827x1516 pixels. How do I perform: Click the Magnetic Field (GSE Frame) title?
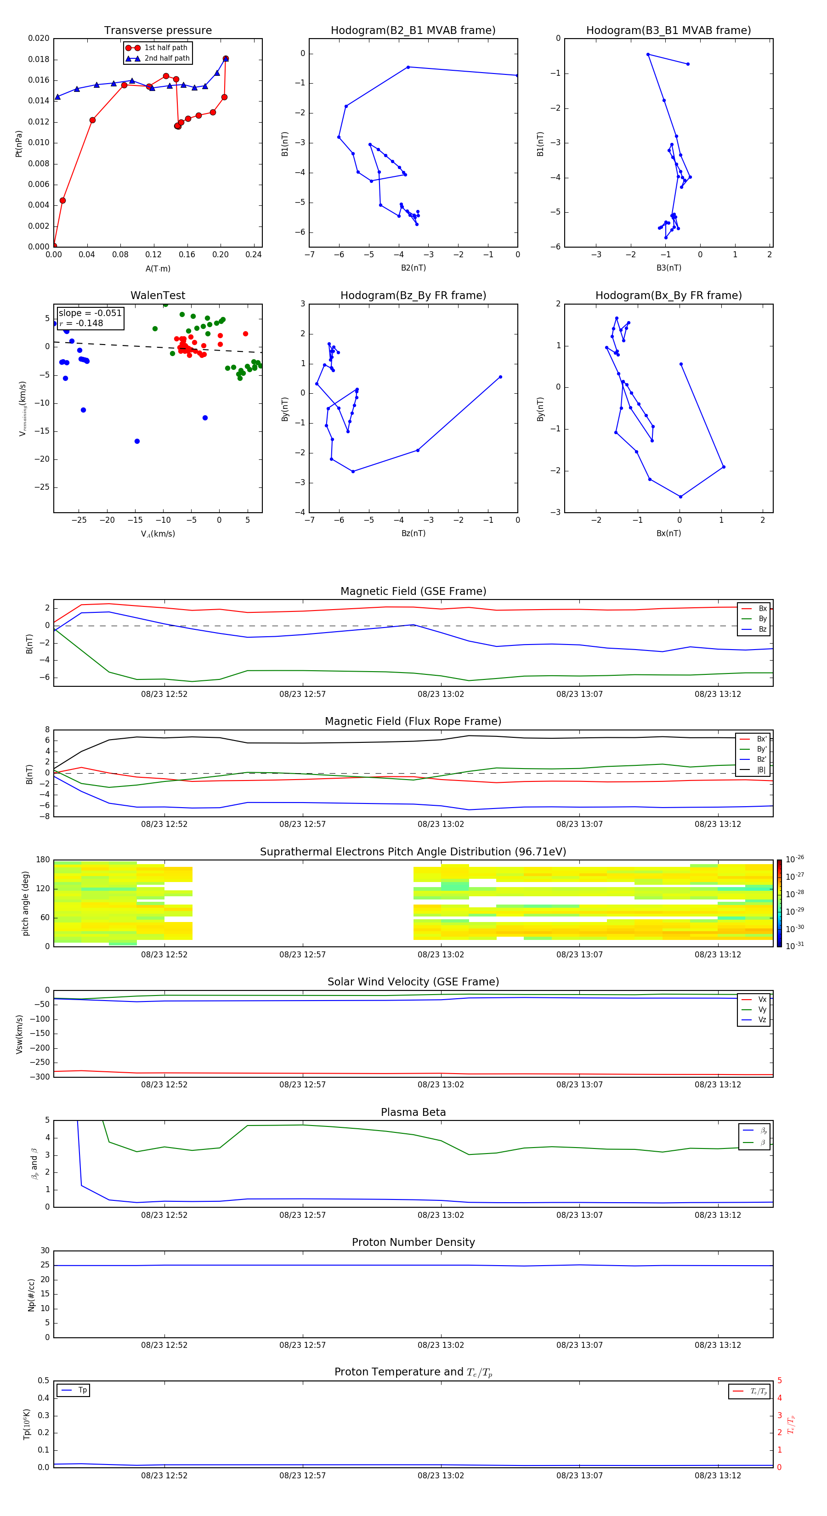[x=413, y=591]
